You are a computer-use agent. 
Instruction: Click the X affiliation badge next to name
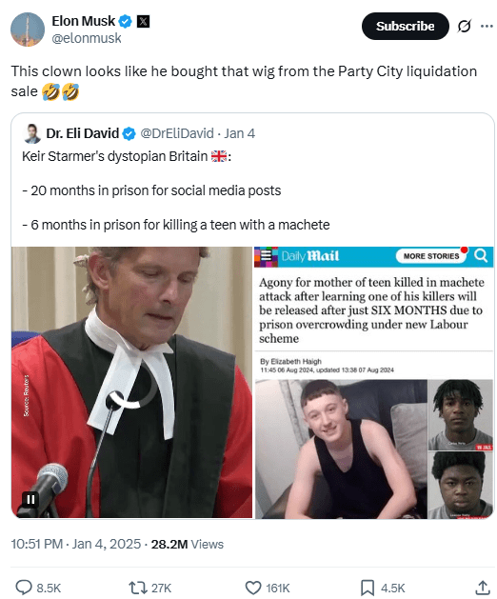point(143,21)
